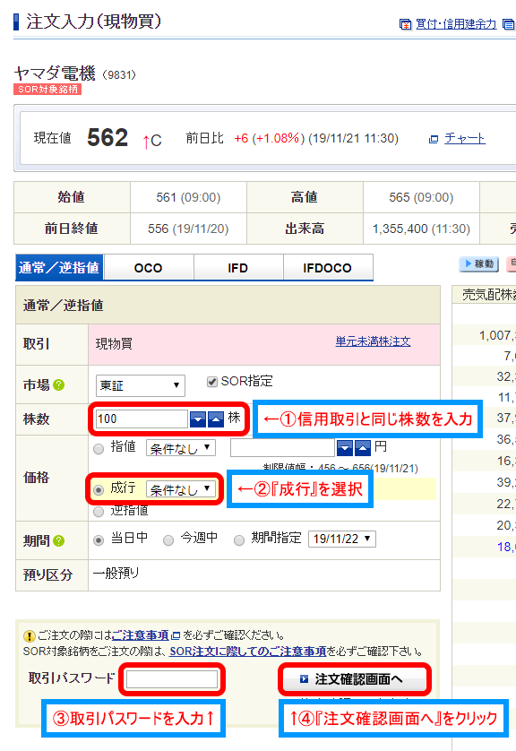Decrease limit price with the down arrow

(x=345, y=448)
